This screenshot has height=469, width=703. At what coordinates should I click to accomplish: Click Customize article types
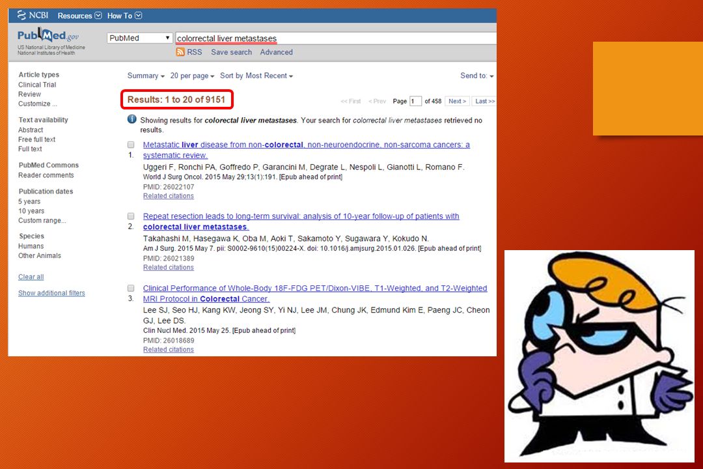point(38,104)
